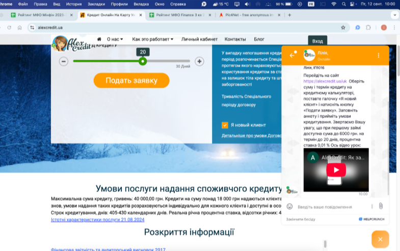Click the grey slider track near 30 Дней
Viewport: 400px width, 251px height.
click(x=168, y=61)
